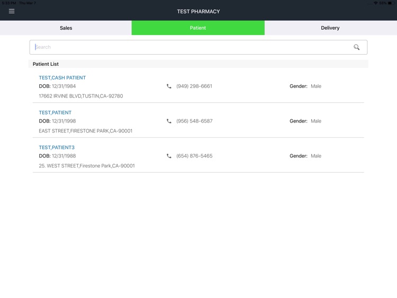The height and width of the screenshot is (298, 397).
Task: Tap phone icon for TEST,CASH PATIENT
Action: tap(169, 86)
